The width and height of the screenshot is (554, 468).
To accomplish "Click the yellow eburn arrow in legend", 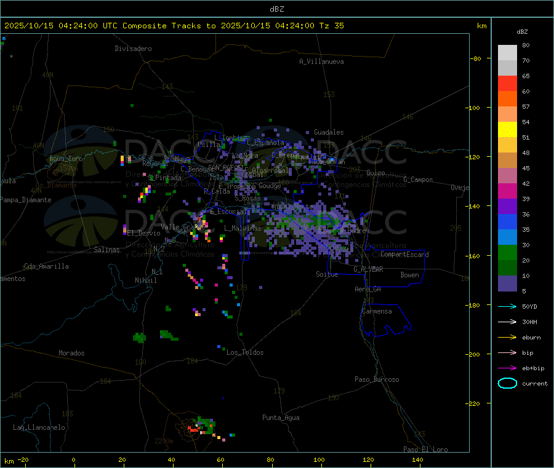I will (507, 337).
